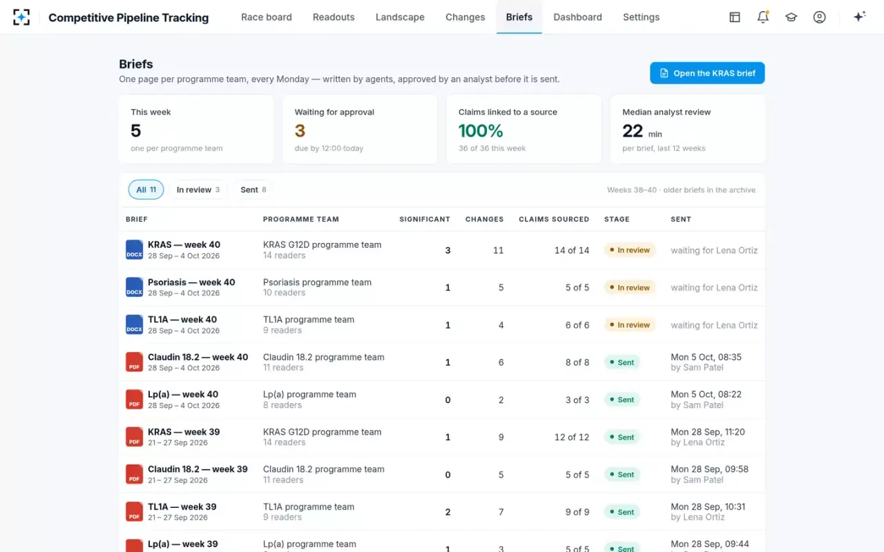
Task: Open the layout panel icon
Action: 735,17
